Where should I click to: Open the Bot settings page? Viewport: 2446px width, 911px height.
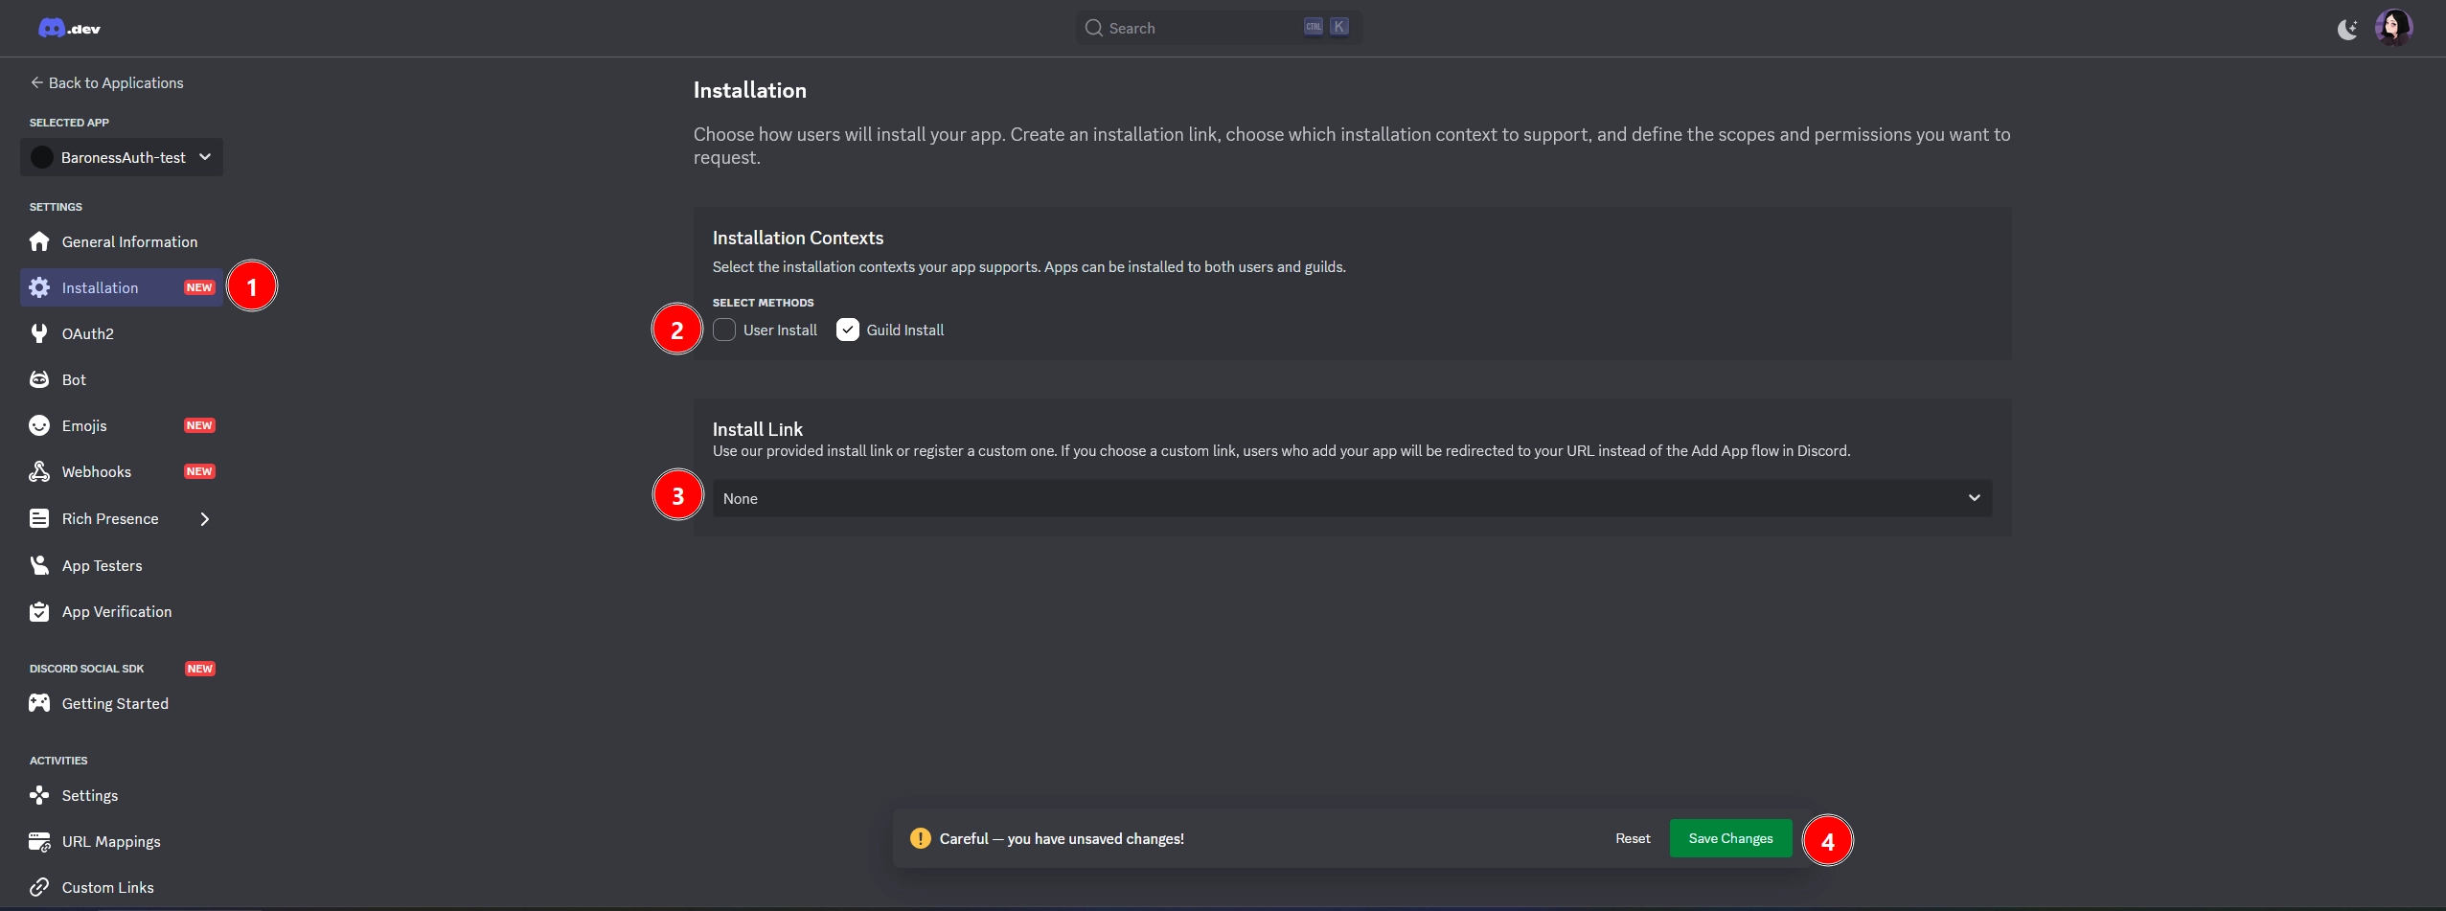[74, 380]
